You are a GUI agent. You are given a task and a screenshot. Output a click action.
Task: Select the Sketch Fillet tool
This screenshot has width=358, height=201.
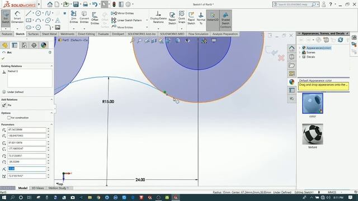pyautogui.click(x=48, y=27)
